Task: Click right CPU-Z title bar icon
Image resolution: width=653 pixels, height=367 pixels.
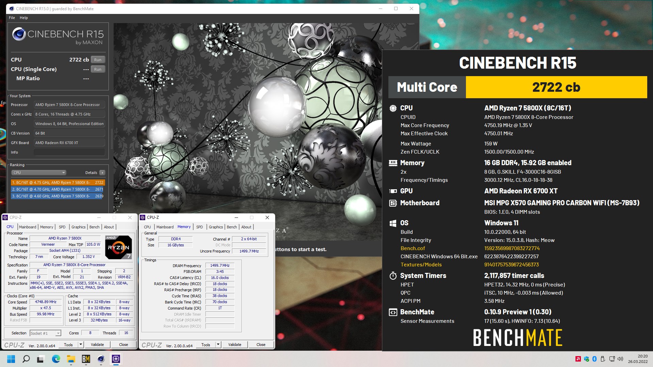Action: tap(143, 217)
